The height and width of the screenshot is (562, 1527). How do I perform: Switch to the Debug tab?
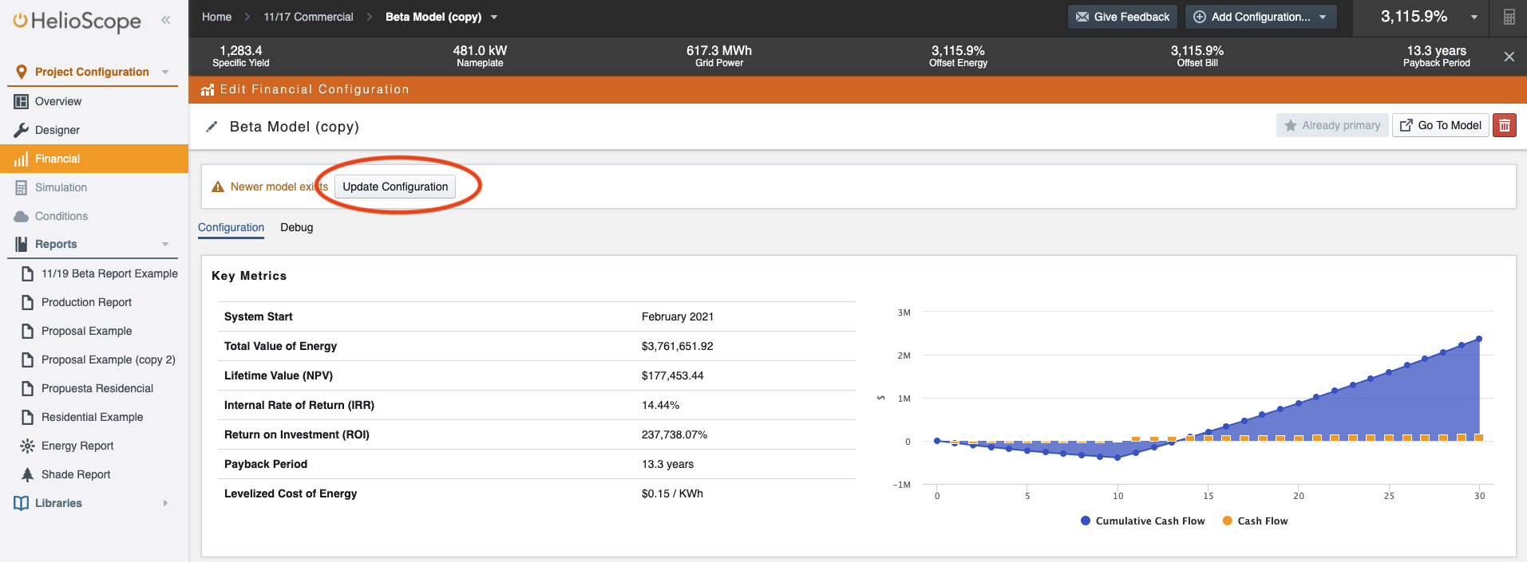pos(297,227)
